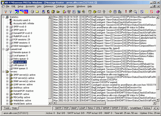
Task: Click the closed yellow folder toolbar icon
Action: coord(37,12)
